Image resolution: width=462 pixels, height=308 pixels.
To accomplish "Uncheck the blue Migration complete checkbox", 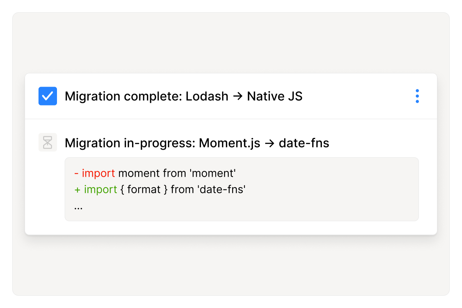I will tap(48, 96).
